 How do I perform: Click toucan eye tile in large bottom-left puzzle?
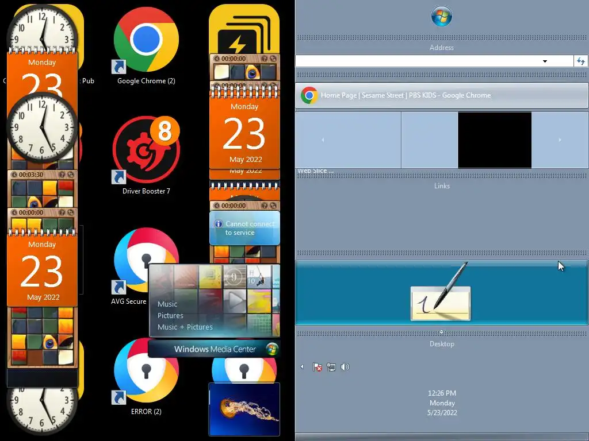pyautogui.click(x=51, y=342)
